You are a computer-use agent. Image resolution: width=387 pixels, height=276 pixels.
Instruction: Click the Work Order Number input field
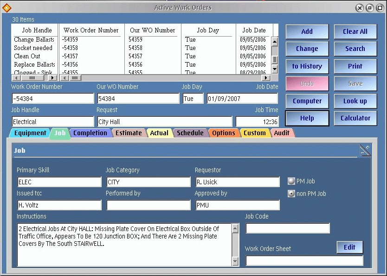(x=53, y=99)
